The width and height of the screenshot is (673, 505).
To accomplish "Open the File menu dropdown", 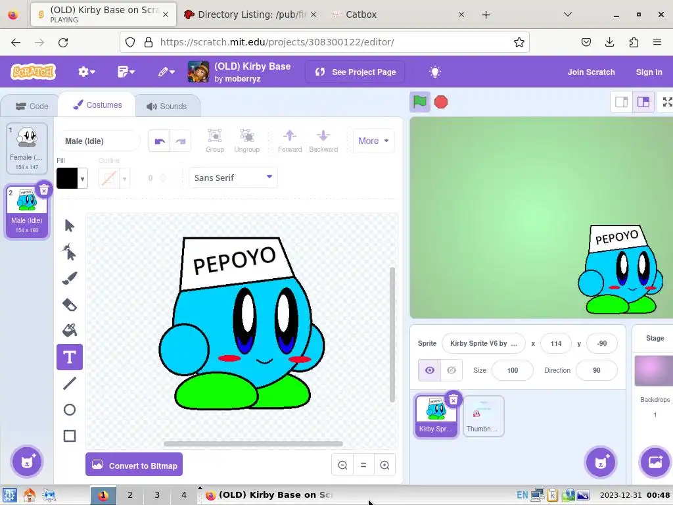I will coord(126,72).
